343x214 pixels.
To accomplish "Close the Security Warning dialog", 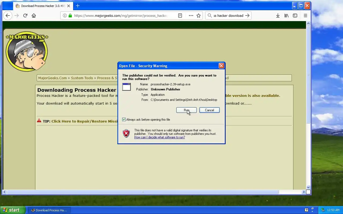I will 221,66.
